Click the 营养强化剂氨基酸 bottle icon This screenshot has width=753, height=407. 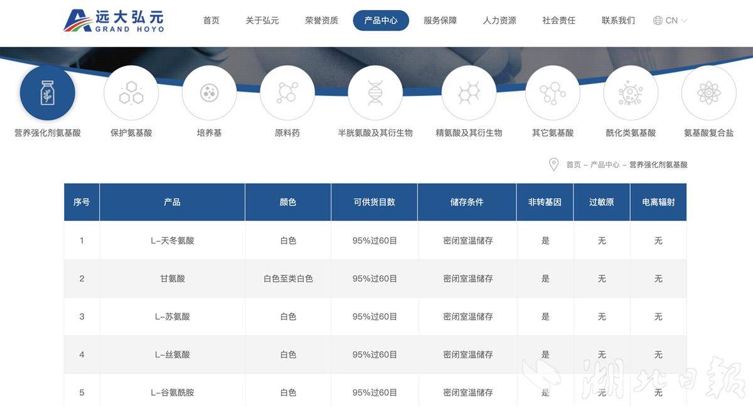pos(48,93)
